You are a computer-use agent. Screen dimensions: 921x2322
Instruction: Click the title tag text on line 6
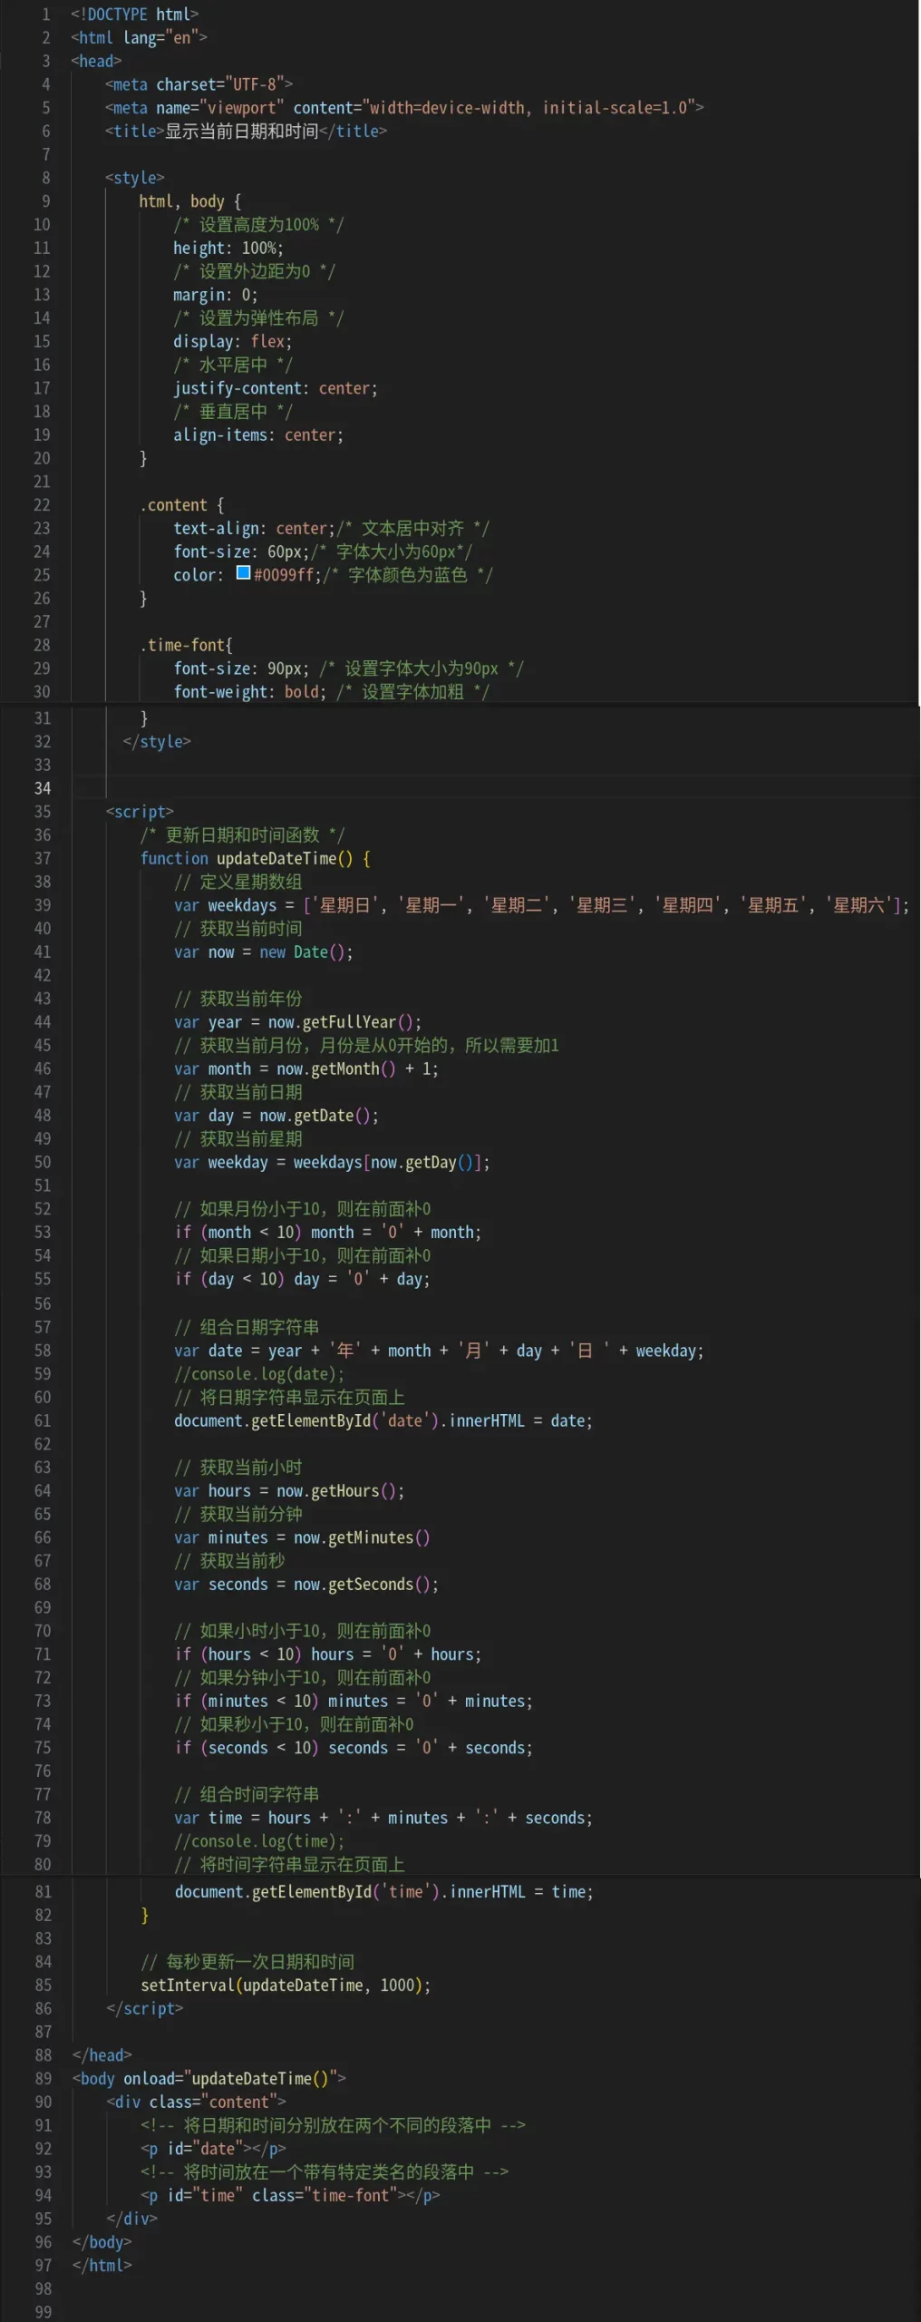coord(246,132)
